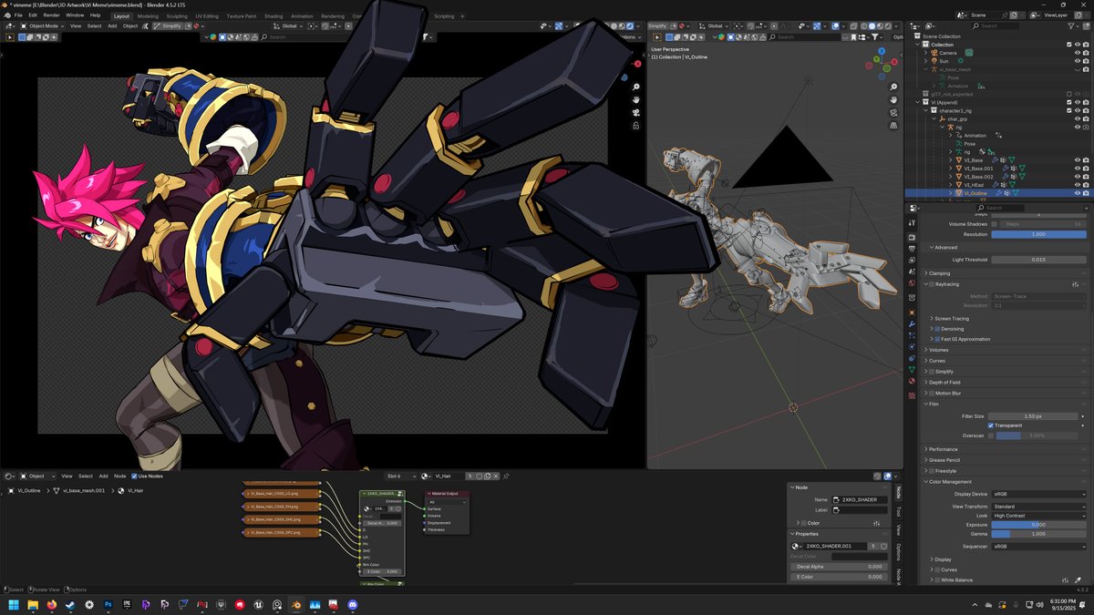Open the View Transform Standard dropdown

point(1039,507)
